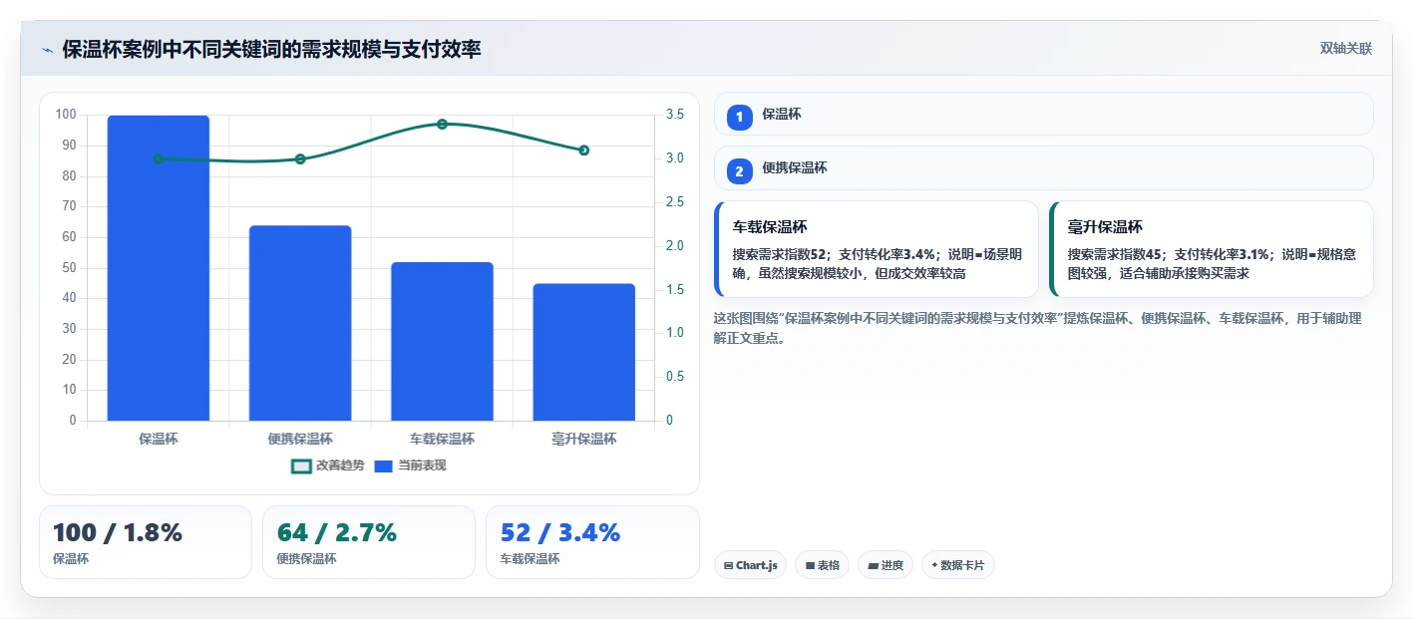The height and width of the screenshot is (619, 1413).
Task: Click x-axis label 车载保温杯 under the chart
Action: pos(442,439)
